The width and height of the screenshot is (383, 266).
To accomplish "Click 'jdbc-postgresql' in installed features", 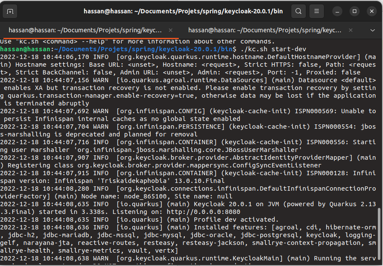I will click(x=269, y=235).
